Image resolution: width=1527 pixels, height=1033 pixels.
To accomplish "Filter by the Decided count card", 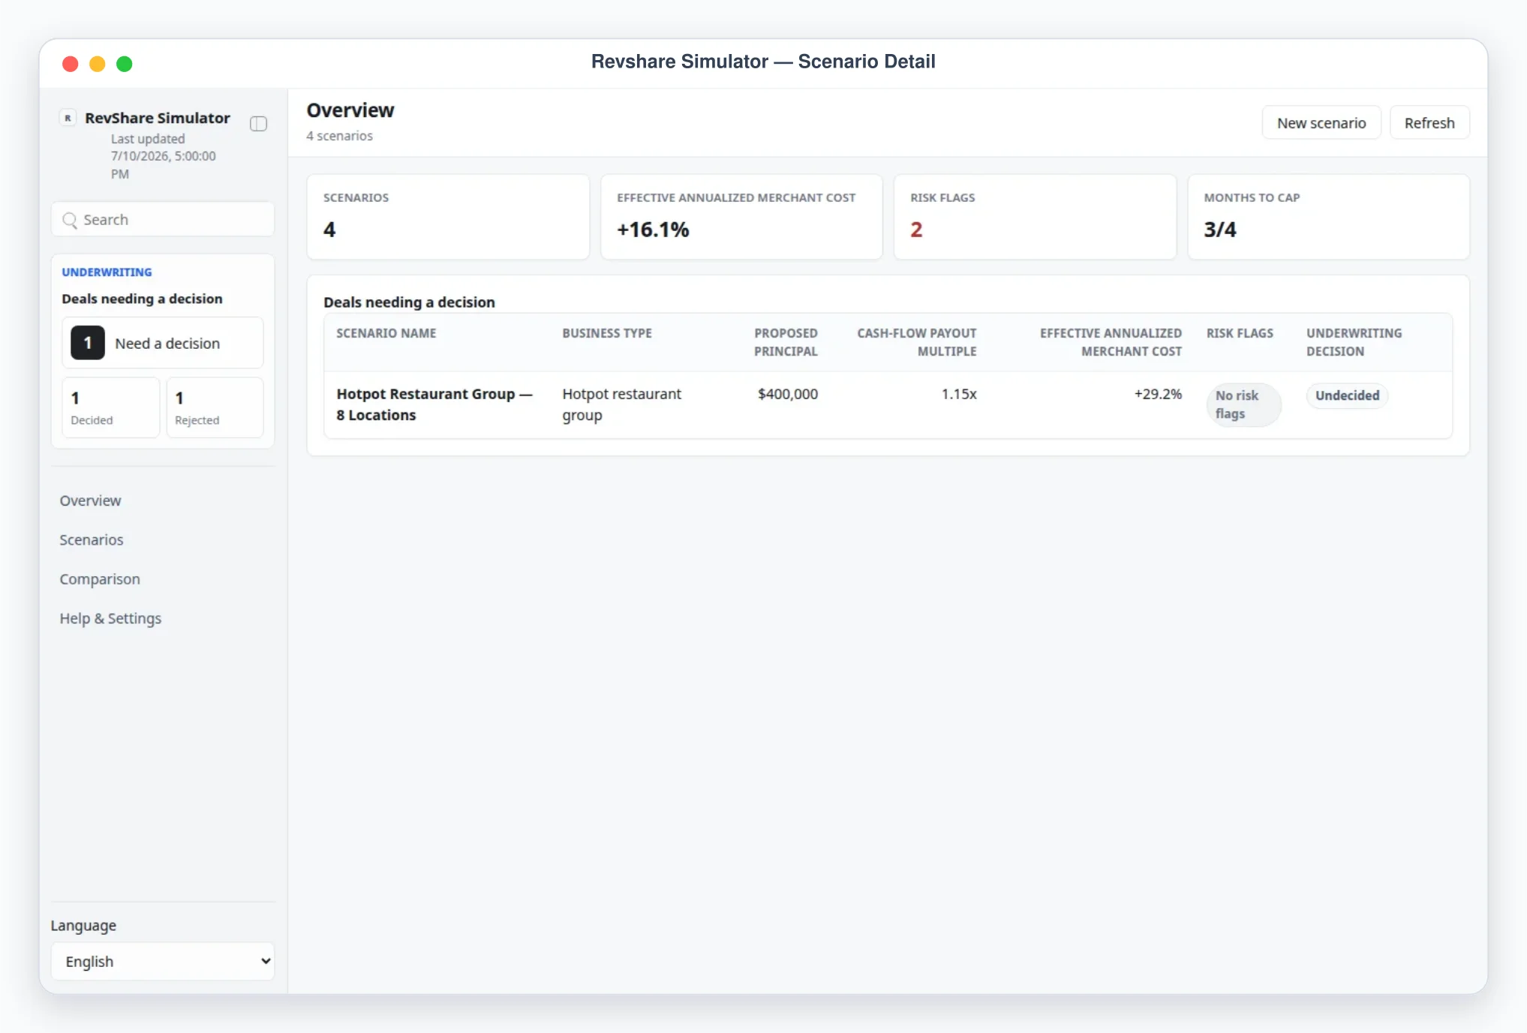I will pyautogui.click(x=110, y=407).
